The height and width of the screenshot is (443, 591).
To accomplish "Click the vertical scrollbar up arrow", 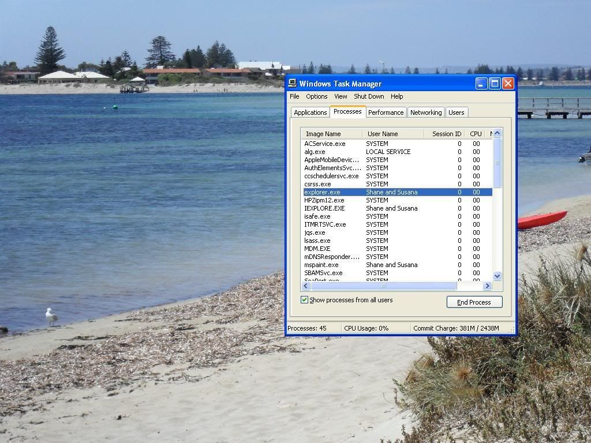I will 497,133.
